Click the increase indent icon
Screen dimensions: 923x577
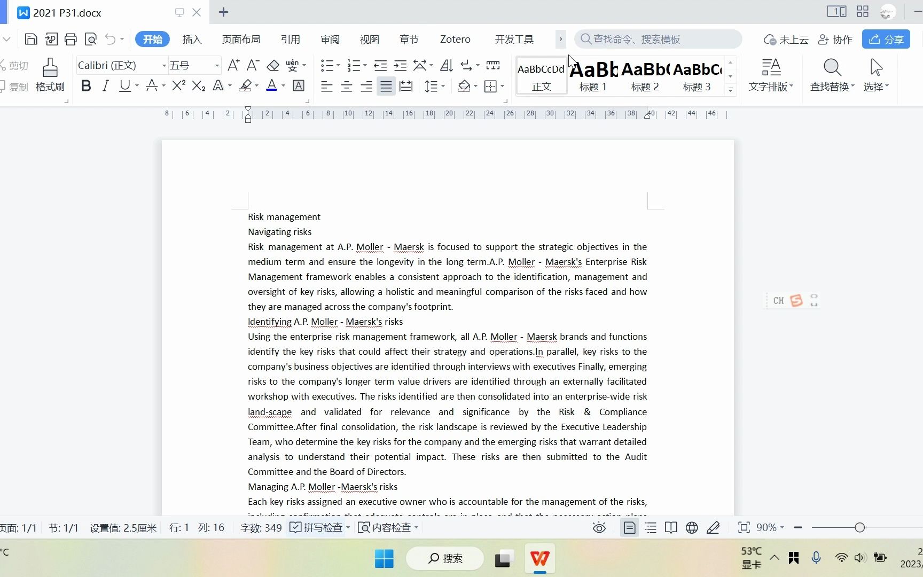[x=400, y=65]
